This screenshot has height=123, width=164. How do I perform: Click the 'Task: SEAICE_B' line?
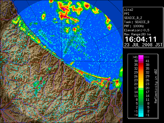pyautogui.click(x=137, y=22)
